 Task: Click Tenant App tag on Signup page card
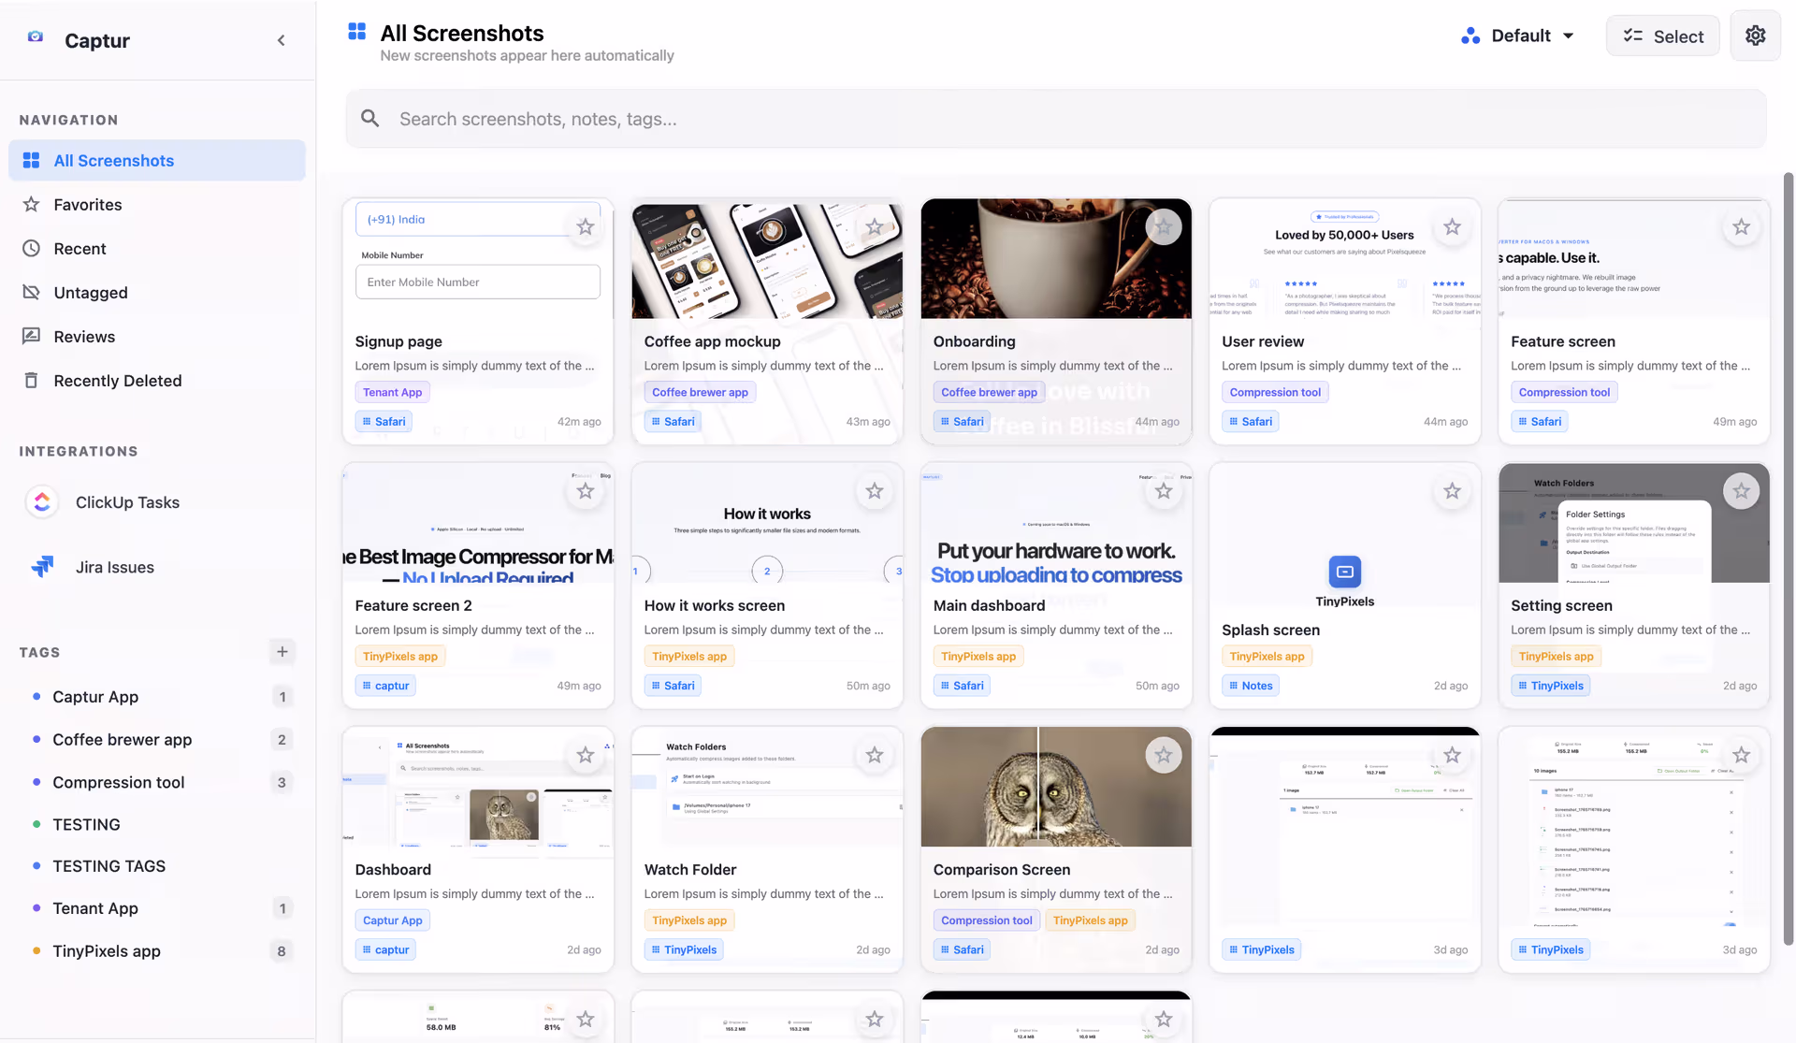[392, 392]
